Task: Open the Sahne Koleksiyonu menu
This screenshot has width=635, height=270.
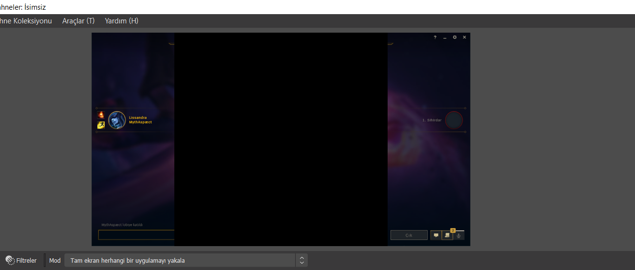Action: tap(26, 21)
